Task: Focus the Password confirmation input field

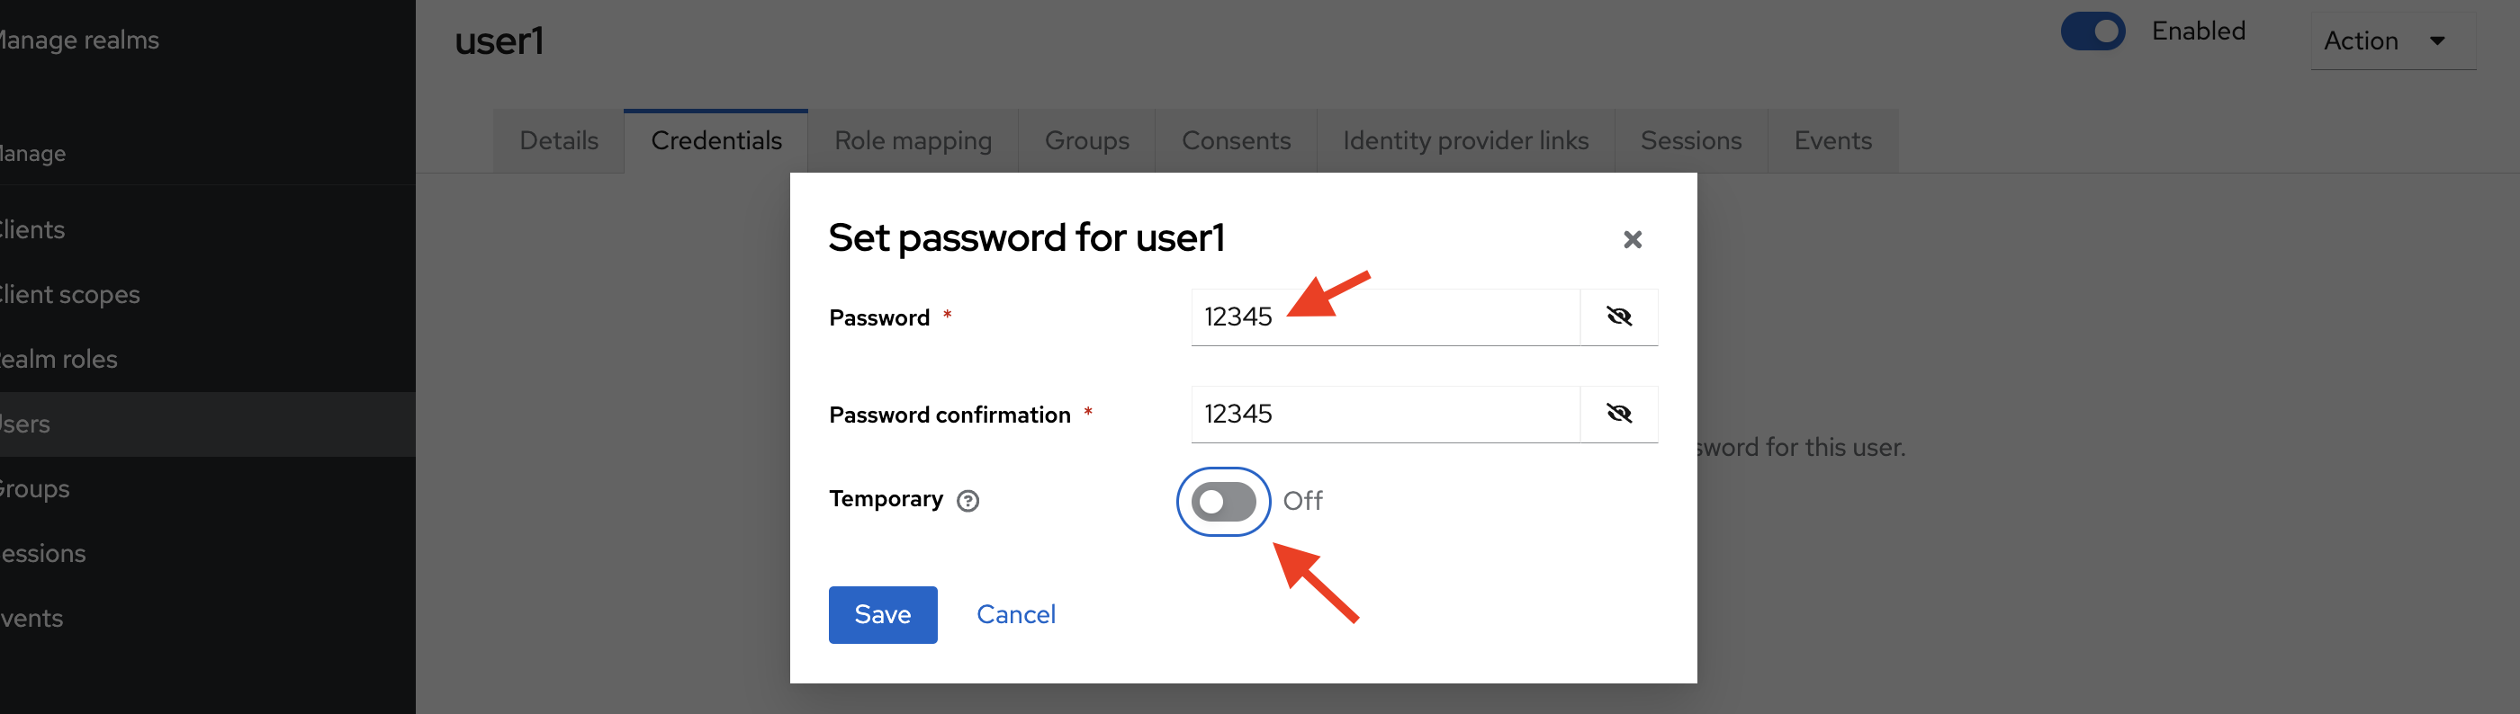Action: tap(1385, 414)
